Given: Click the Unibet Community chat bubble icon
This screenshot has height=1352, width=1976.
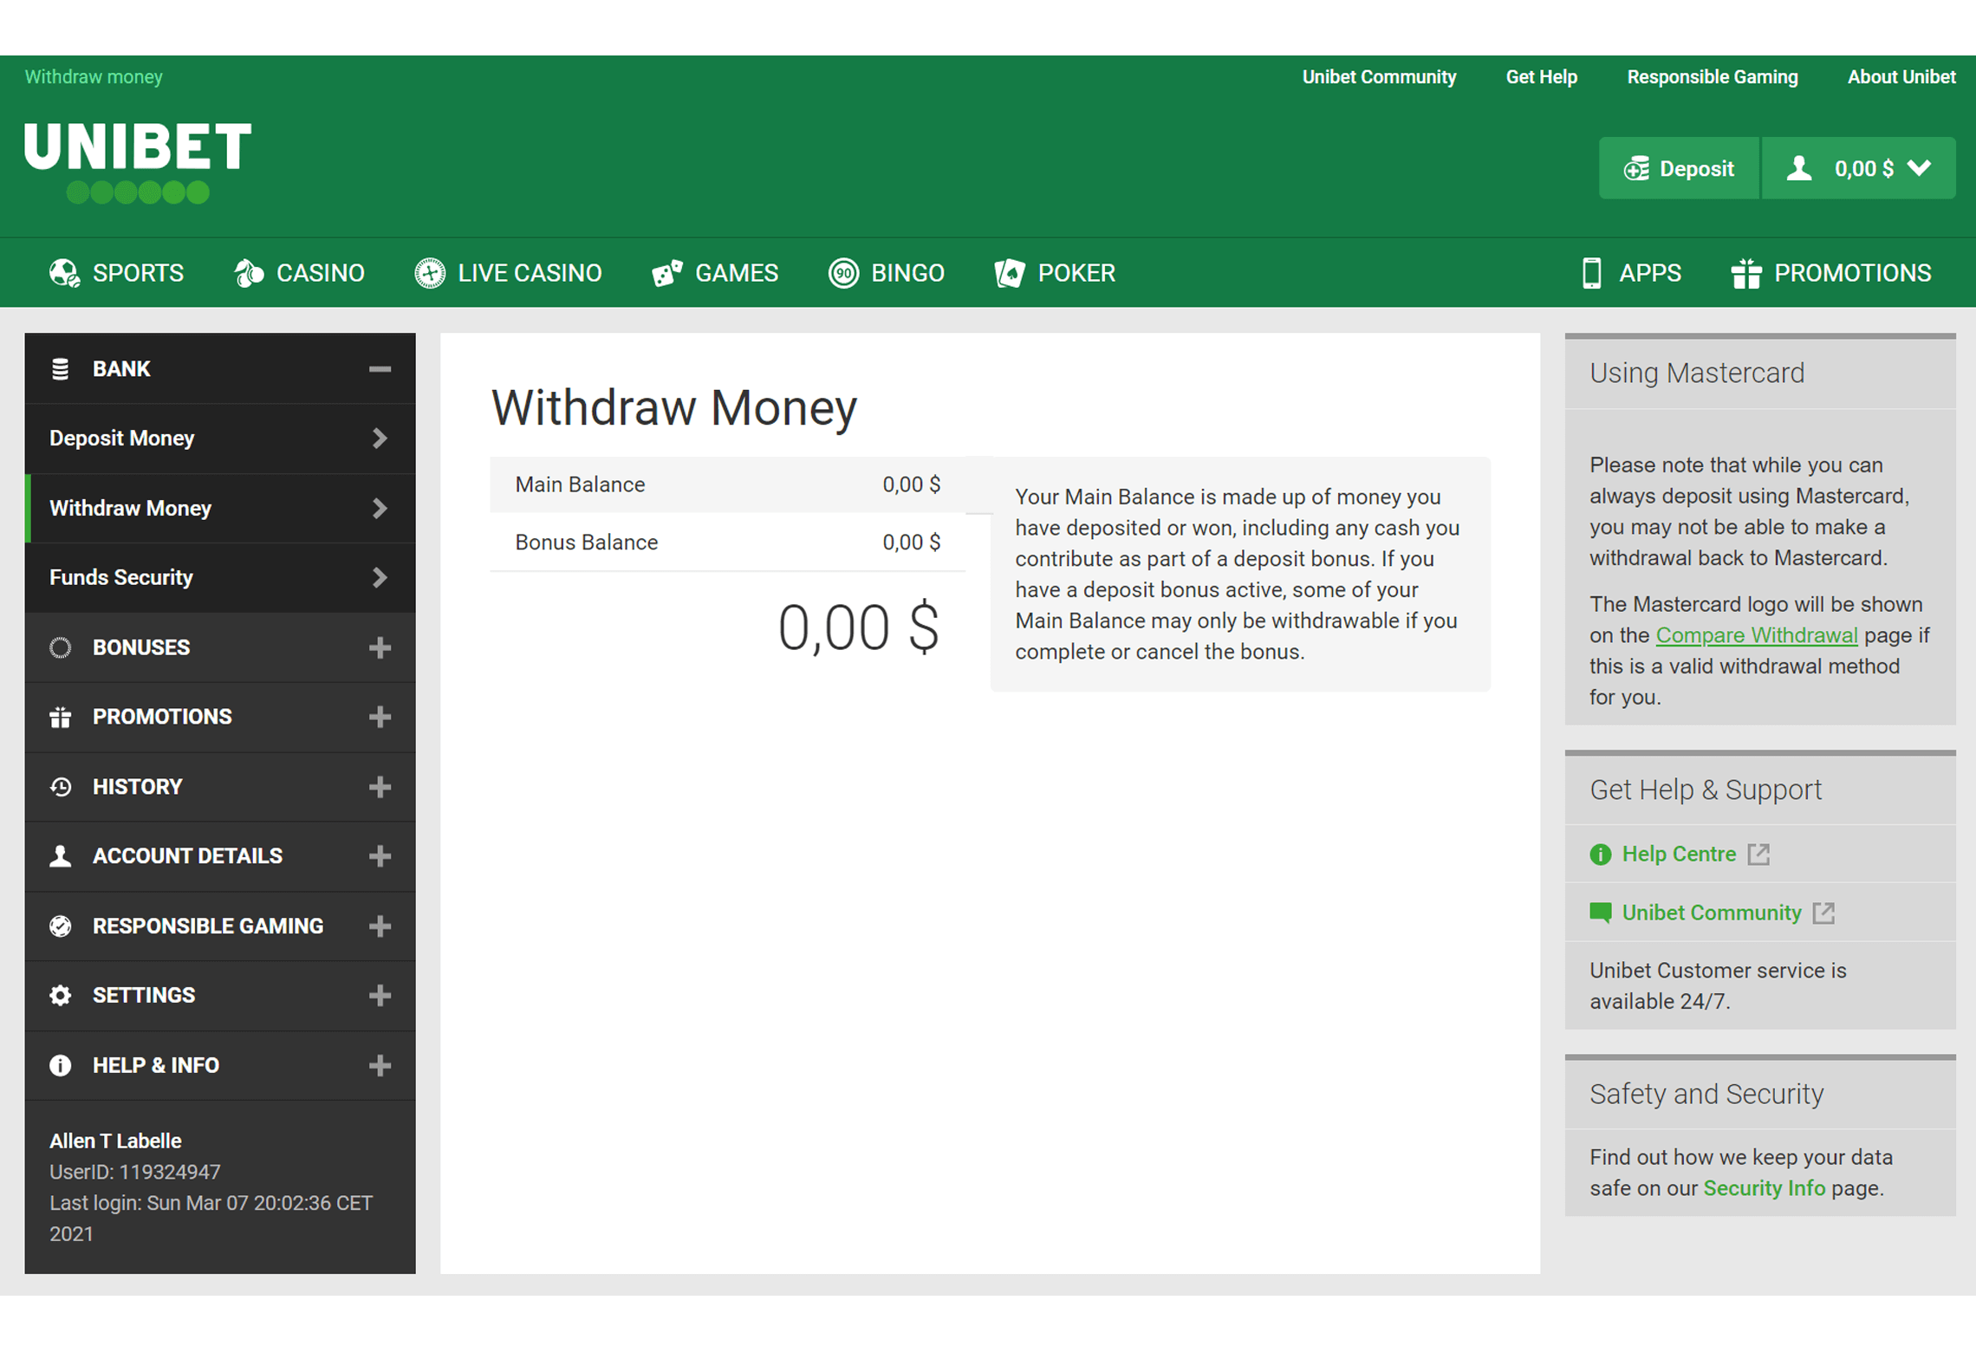Looking at the screenshot, I should [x=1601, y=913].
